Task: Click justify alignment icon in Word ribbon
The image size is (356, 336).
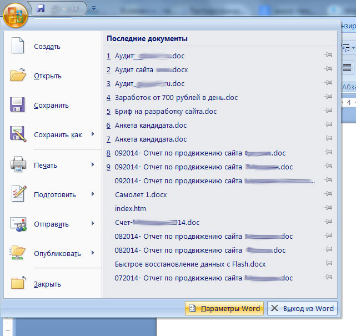Action: 347,67
